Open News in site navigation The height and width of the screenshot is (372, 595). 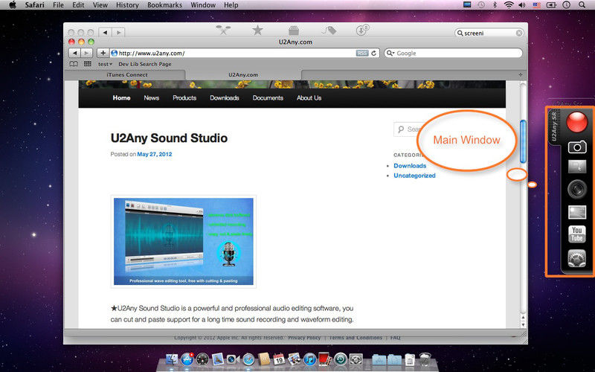[x=152, y=98]
